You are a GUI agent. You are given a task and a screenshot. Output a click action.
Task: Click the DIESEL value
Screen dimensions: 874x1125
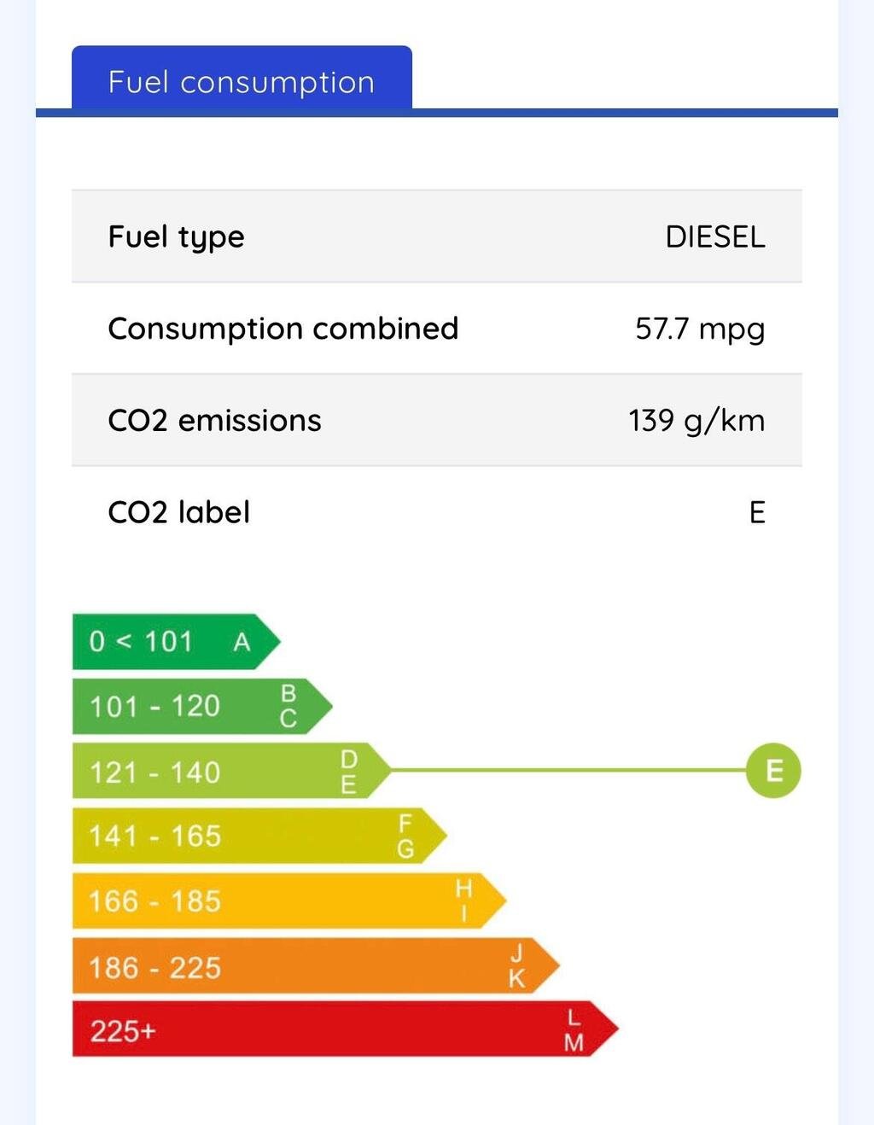715,236
